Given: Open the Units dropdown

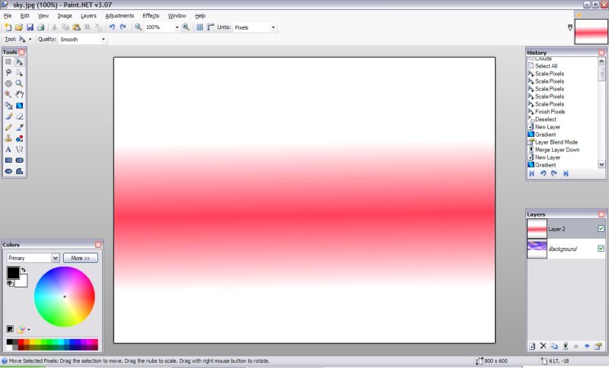Looking at the screenshot, I should pyautogui.click(x=255, y=27).
